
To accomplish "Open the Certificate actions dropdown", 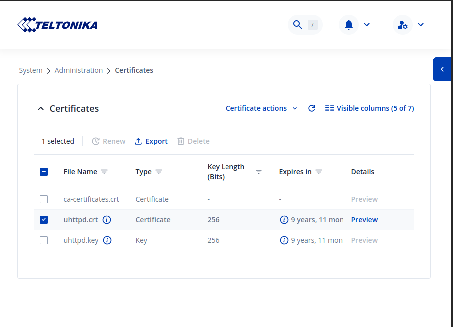I will point(261,108).
